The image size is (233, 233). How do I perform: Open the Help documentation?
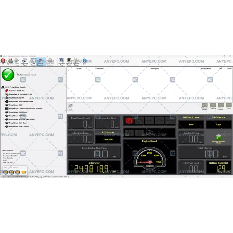tap(84, 61)
